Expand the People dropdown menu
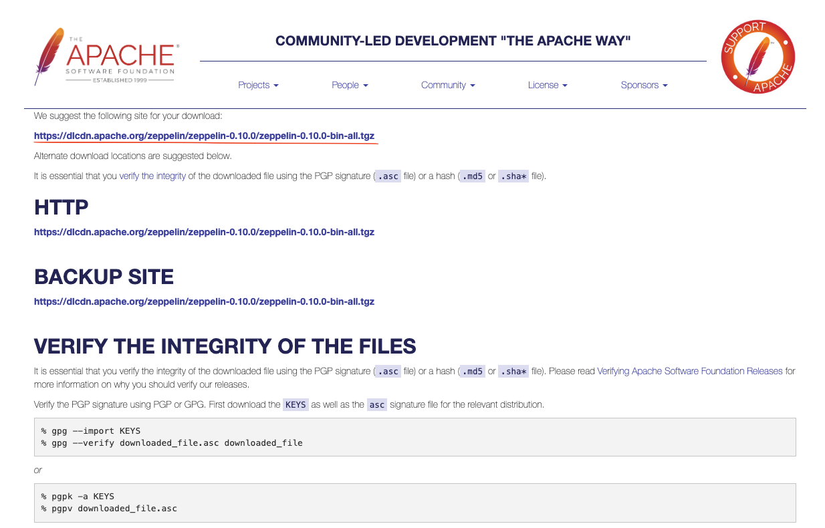Screen dimensions: 825x528 (x=350, y=85)
